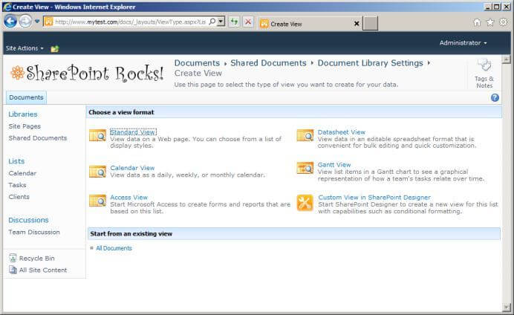Image resolution: width=514 pixels, height=315 pixels.
Task: Choose the Standard View link
Action: tap(133, 132)
